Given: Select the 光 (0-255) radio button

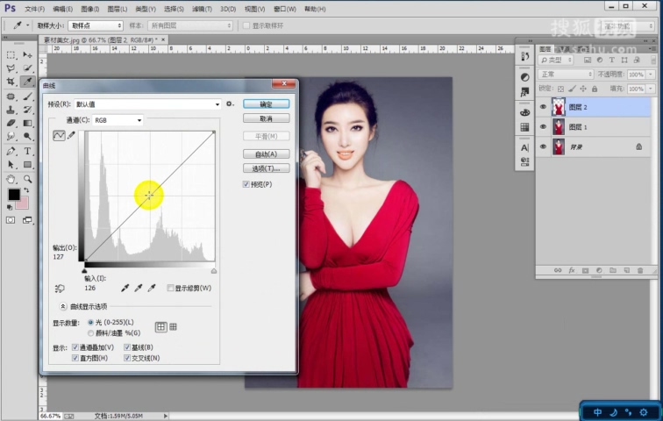Looking at the screenshot, I should [x=90, y=323].
